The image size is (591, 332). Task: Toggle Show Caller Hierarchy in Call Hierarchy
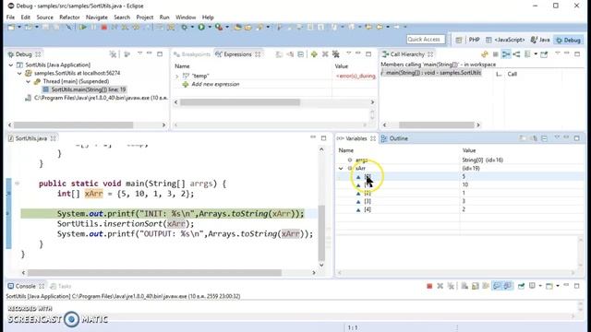click(x=506, y=54)
